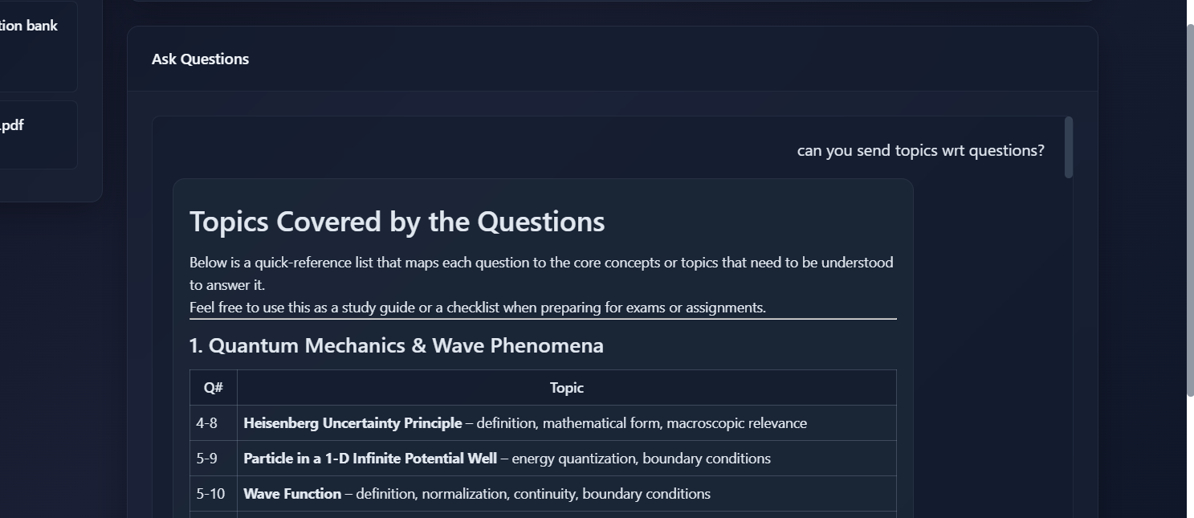
Task: Click the 'Below is a quick-reference list' paragraph
Action: pos(541,274)
